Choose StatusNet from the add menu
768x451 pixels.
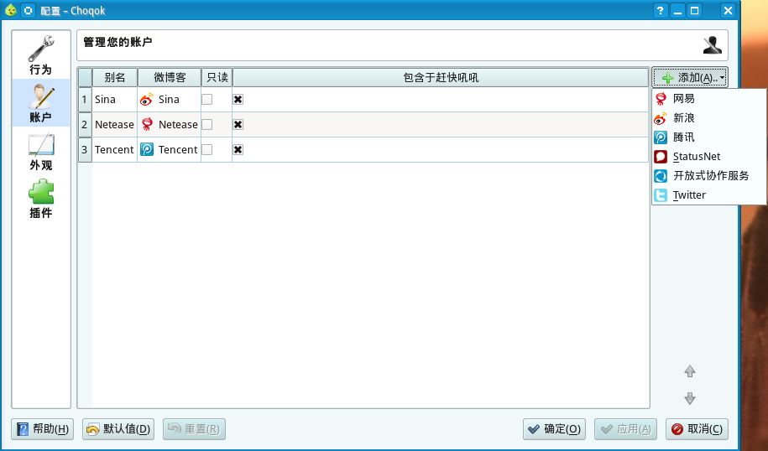click(708, 157)
